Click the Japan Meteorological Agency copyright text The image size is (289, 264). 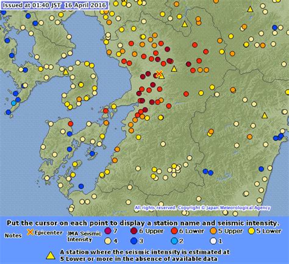[x=202, y=208]
